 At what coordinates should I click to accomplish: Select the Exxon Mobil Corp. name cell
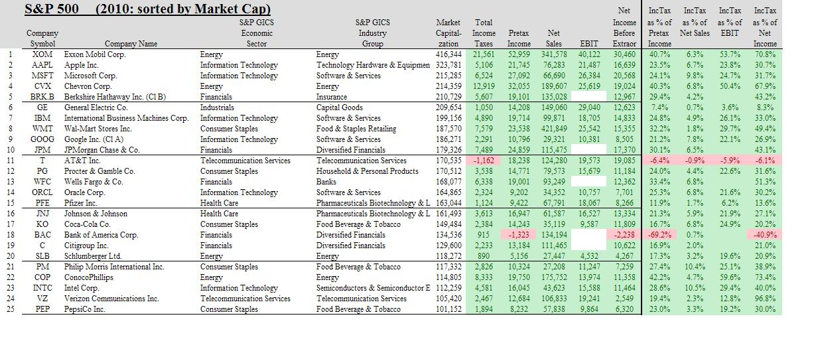pyautogui.click(x=95, y=54)
